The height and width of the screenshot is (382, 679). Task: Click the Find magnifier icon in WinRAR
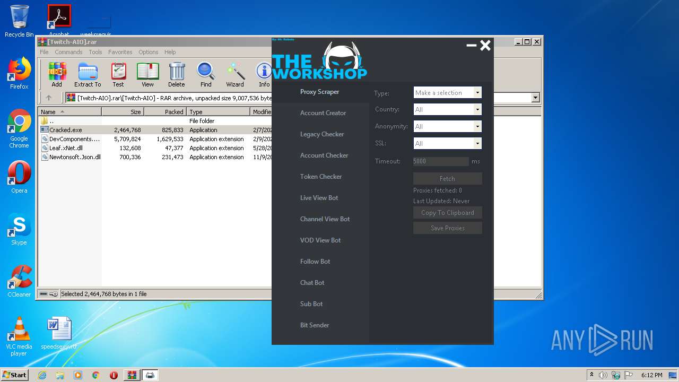pos(206,75)
